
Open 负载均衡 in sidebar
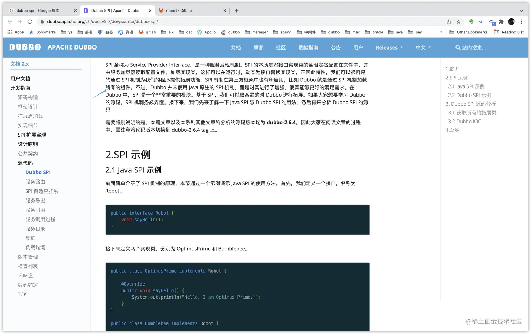coord(35,247)
